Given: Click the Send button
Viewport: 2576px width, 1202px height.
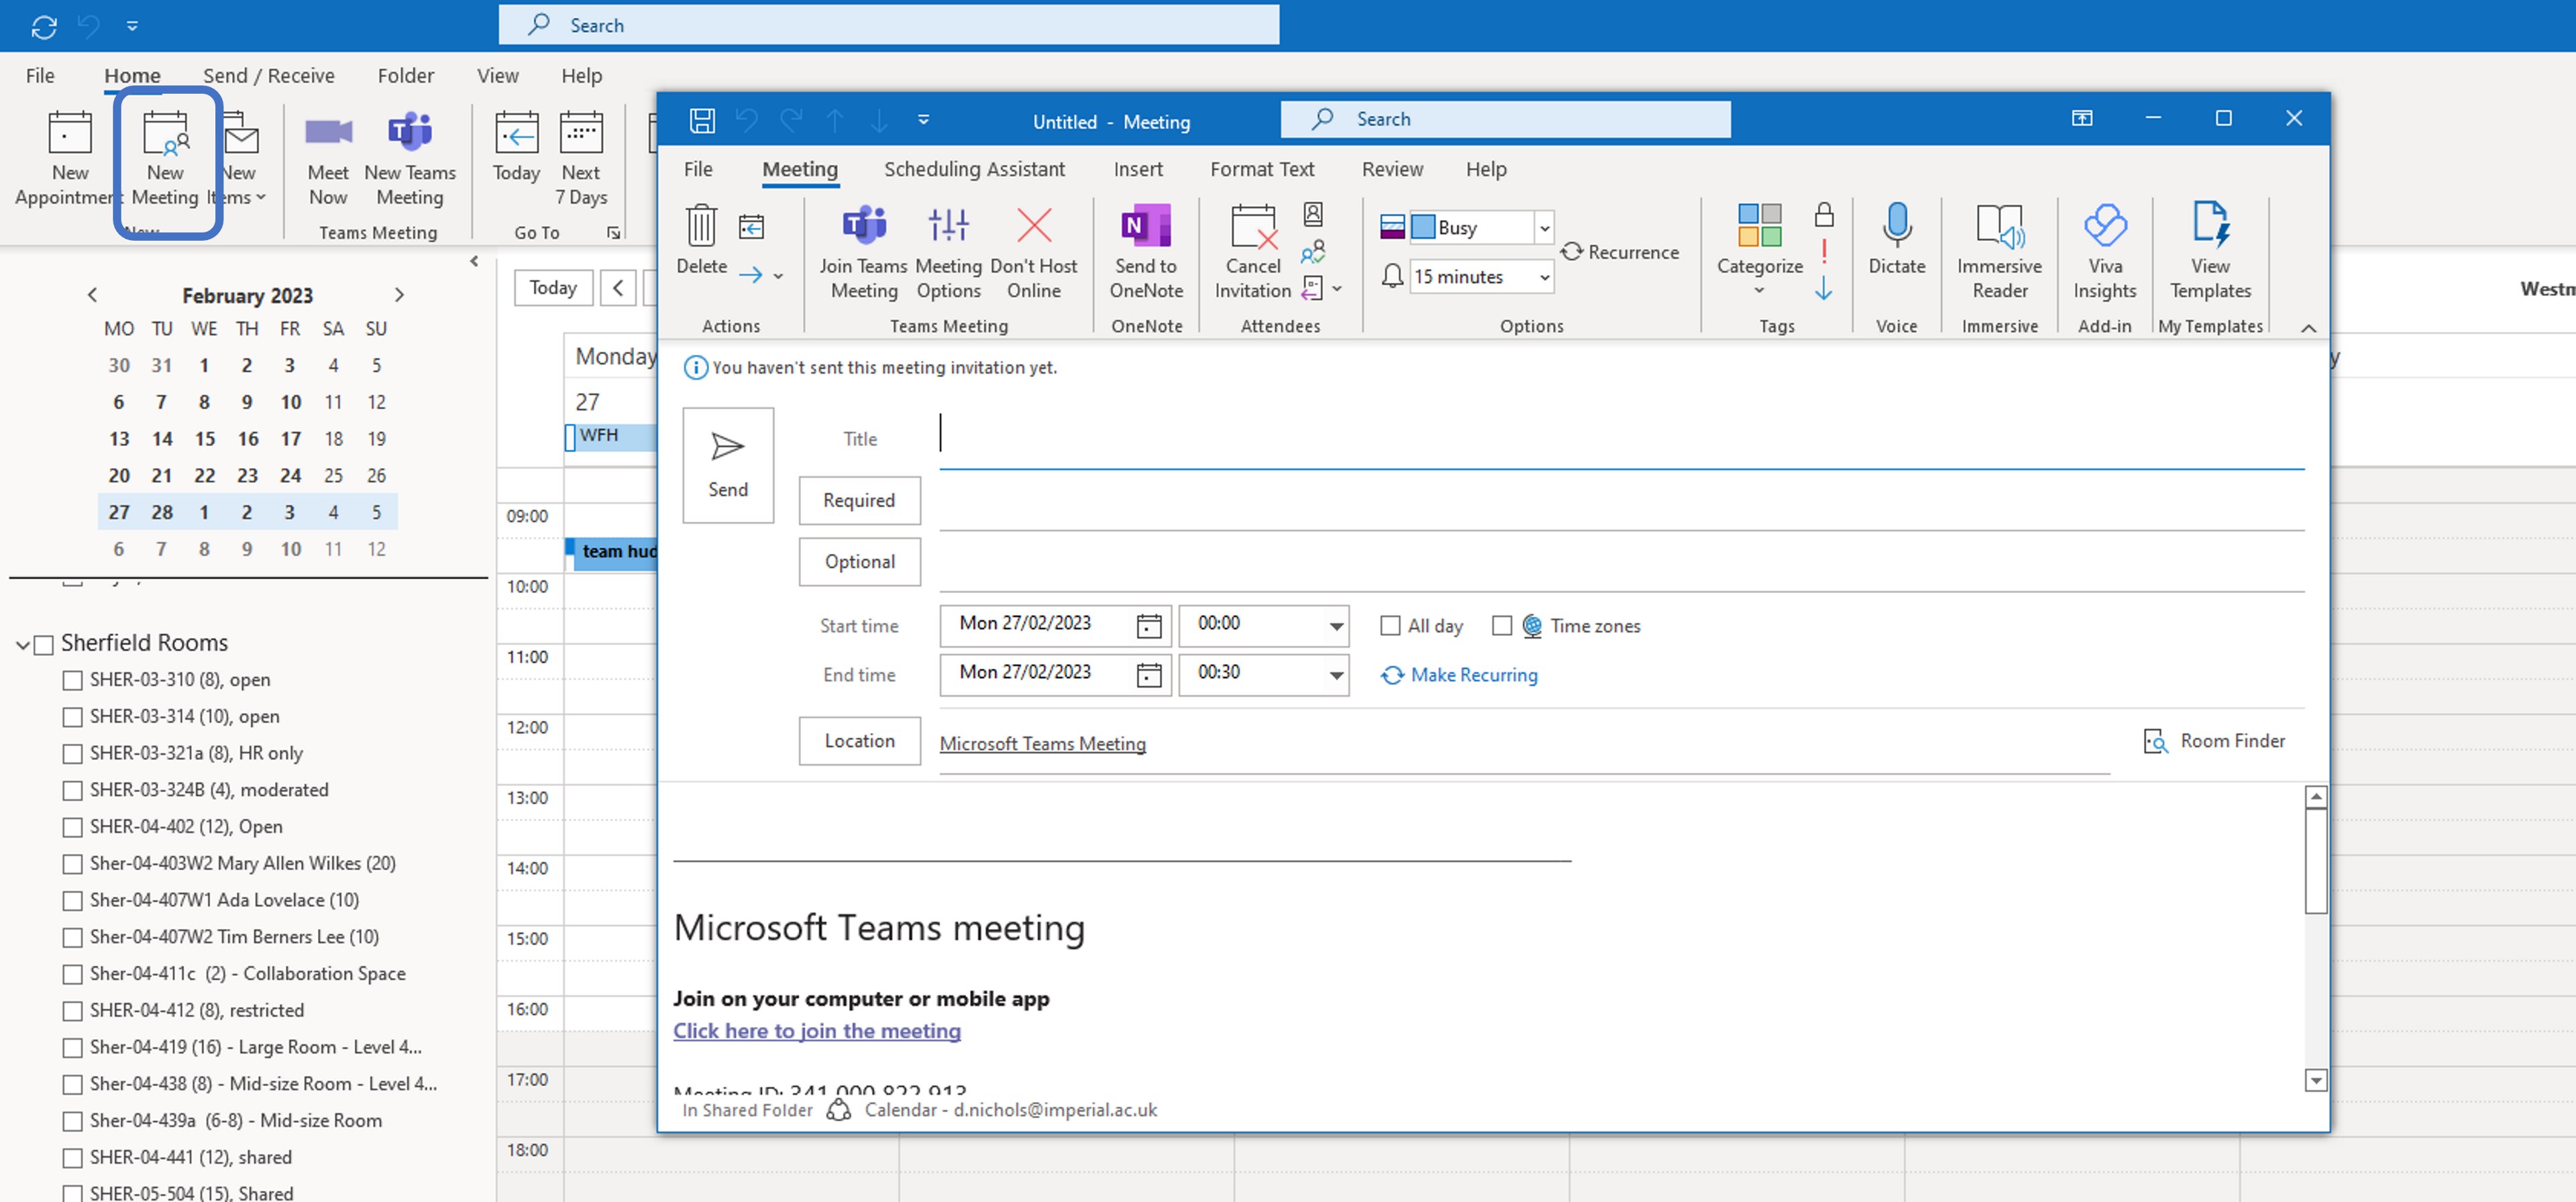Looking at the screenshot, I should pos(728,465).
